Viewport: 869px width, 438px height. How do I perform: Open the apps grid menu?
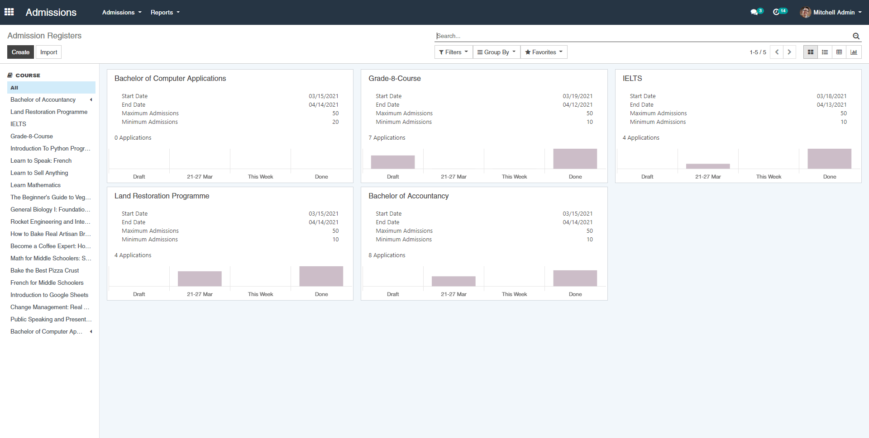(x=9, y=12)
